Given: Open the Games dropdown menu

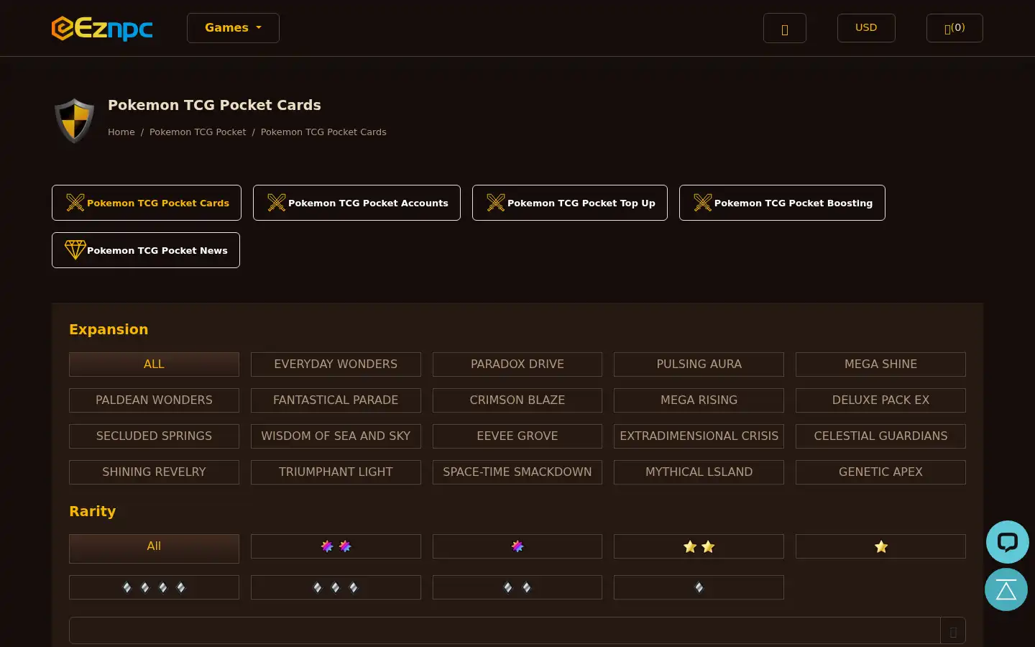Looking at the screenshot, I should pyautogui.click(x=233, y=28).
